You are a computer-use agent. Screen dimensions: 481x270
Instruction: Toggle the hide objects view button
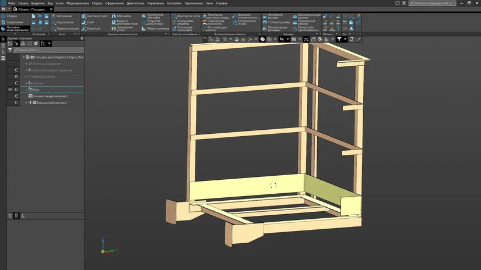282,39
